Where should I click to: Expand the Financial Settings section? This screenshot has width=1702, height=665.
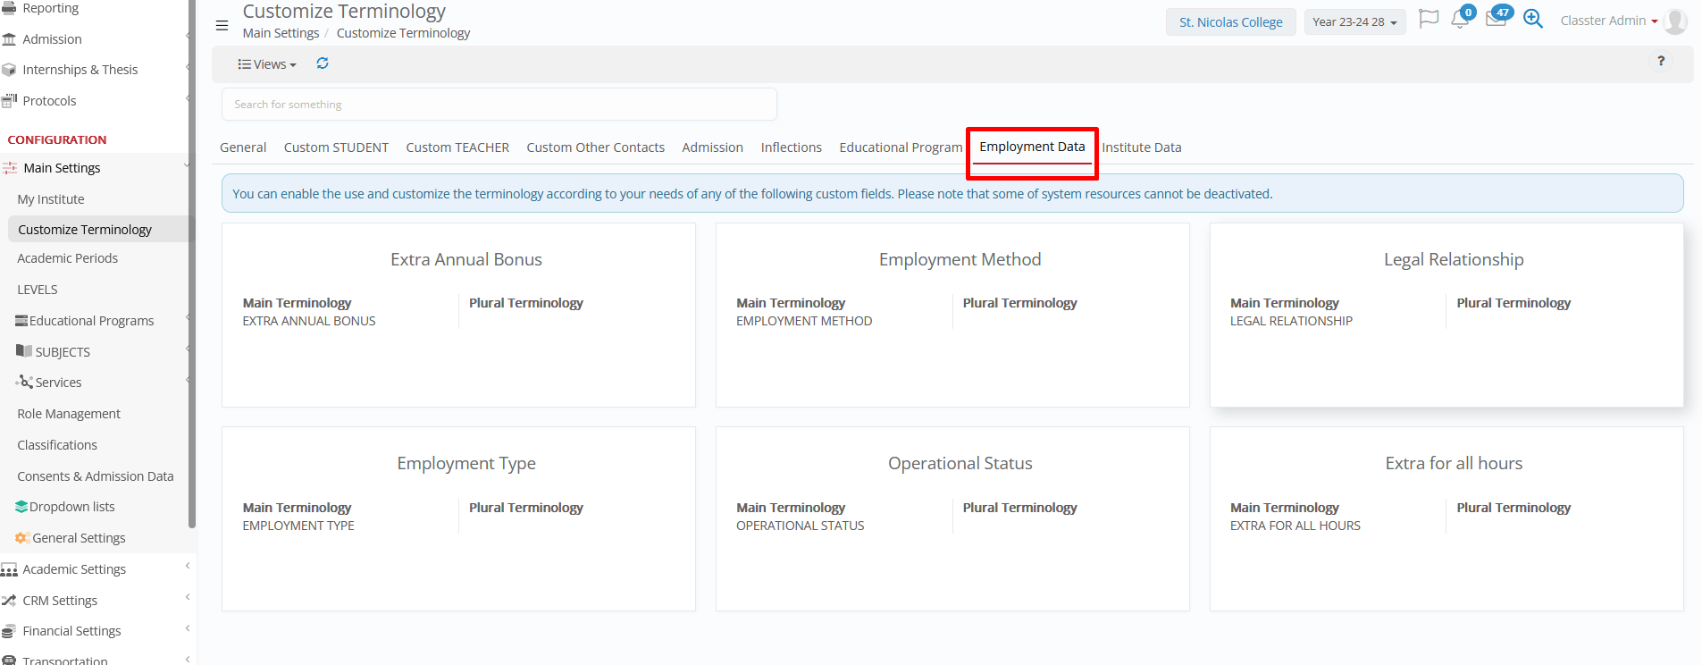[x=71, y=631]
